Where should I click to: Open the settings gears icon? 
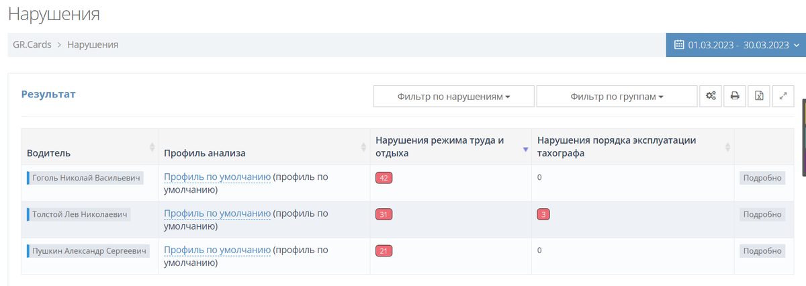tap(710, 96)
